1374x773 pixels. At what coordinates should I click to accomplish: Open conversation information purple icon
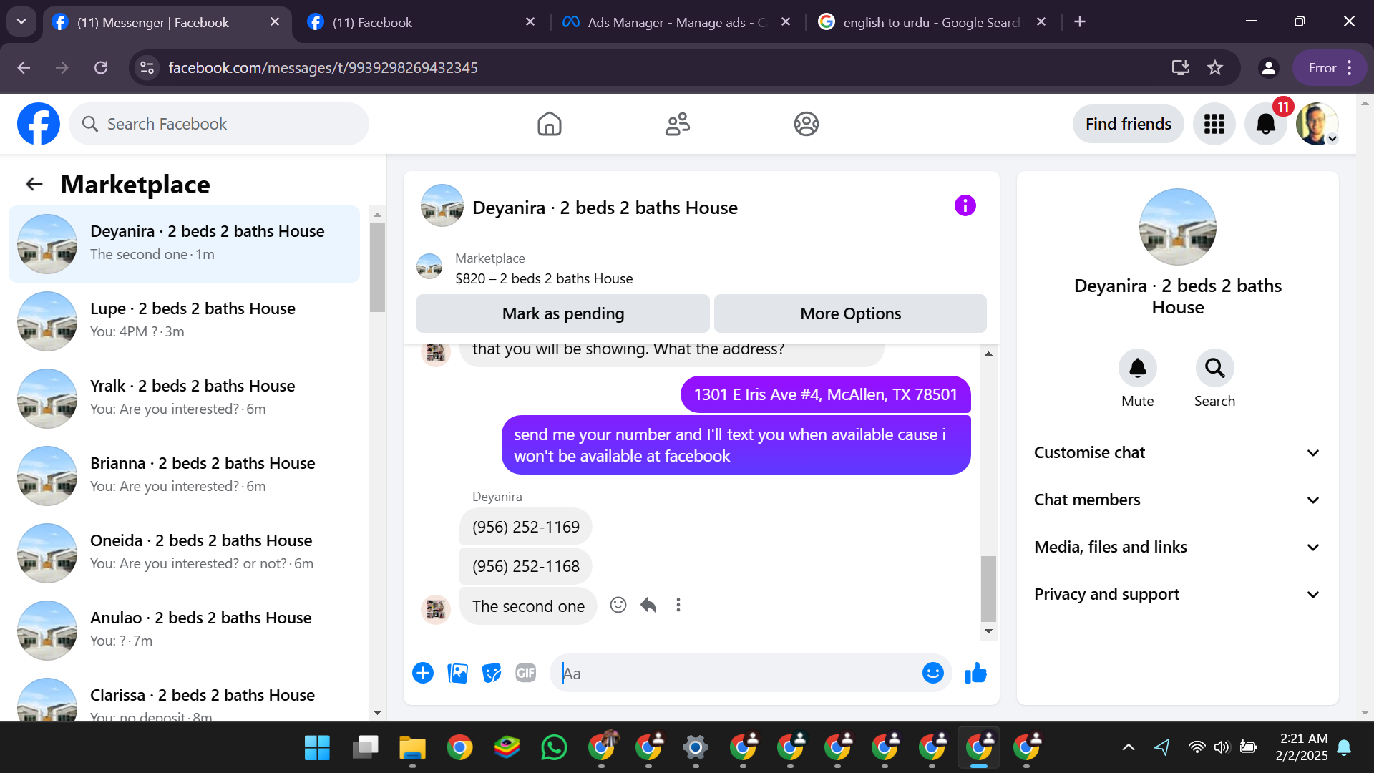(965, 206)
